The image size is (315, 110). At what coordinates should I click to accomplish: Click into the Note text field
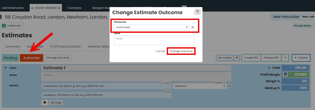click(154, 40)
